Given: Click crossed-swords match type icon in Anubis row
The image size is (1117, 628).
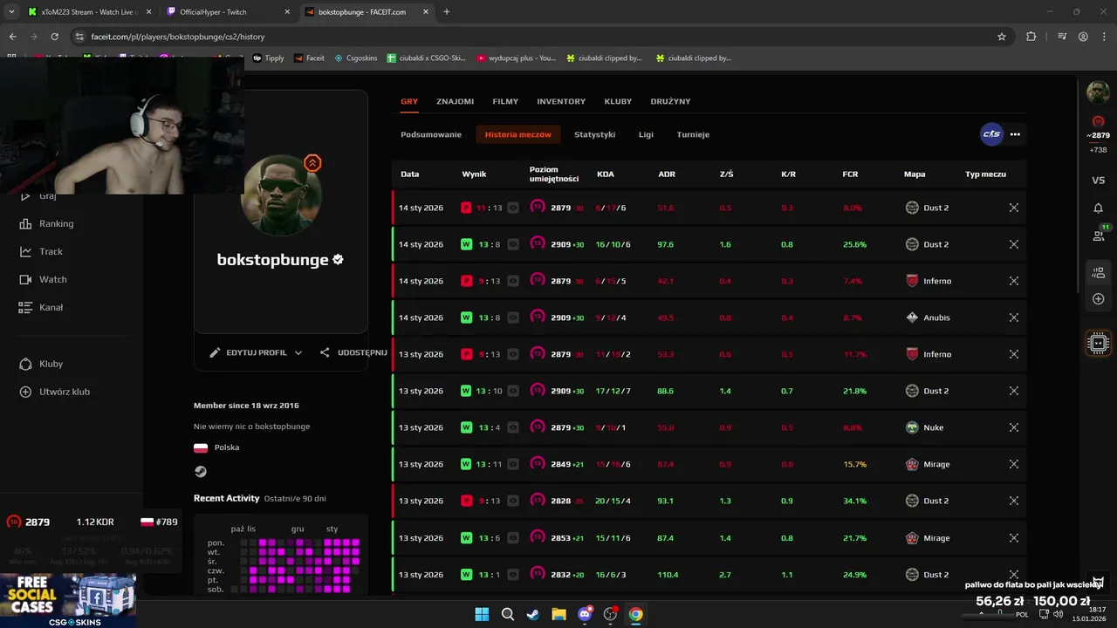Looking at the screenshot, I should pos(1013,317).
